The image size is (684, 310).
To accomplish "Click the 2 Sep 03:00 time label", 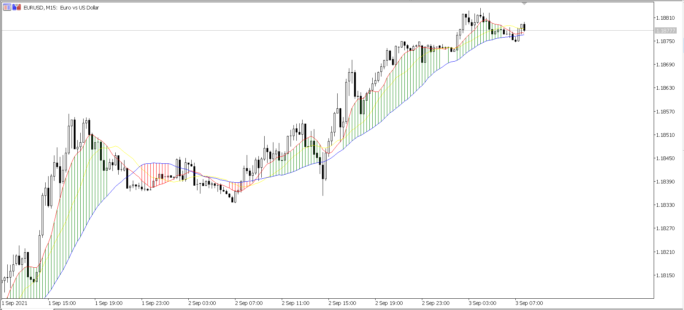I will [x=202, y=303].
